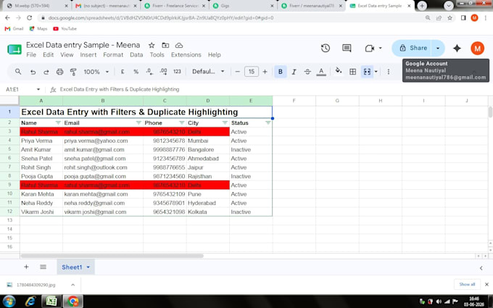
Task: Open Internet Explorer from taskbar
Action: click(x=30, y=301)
